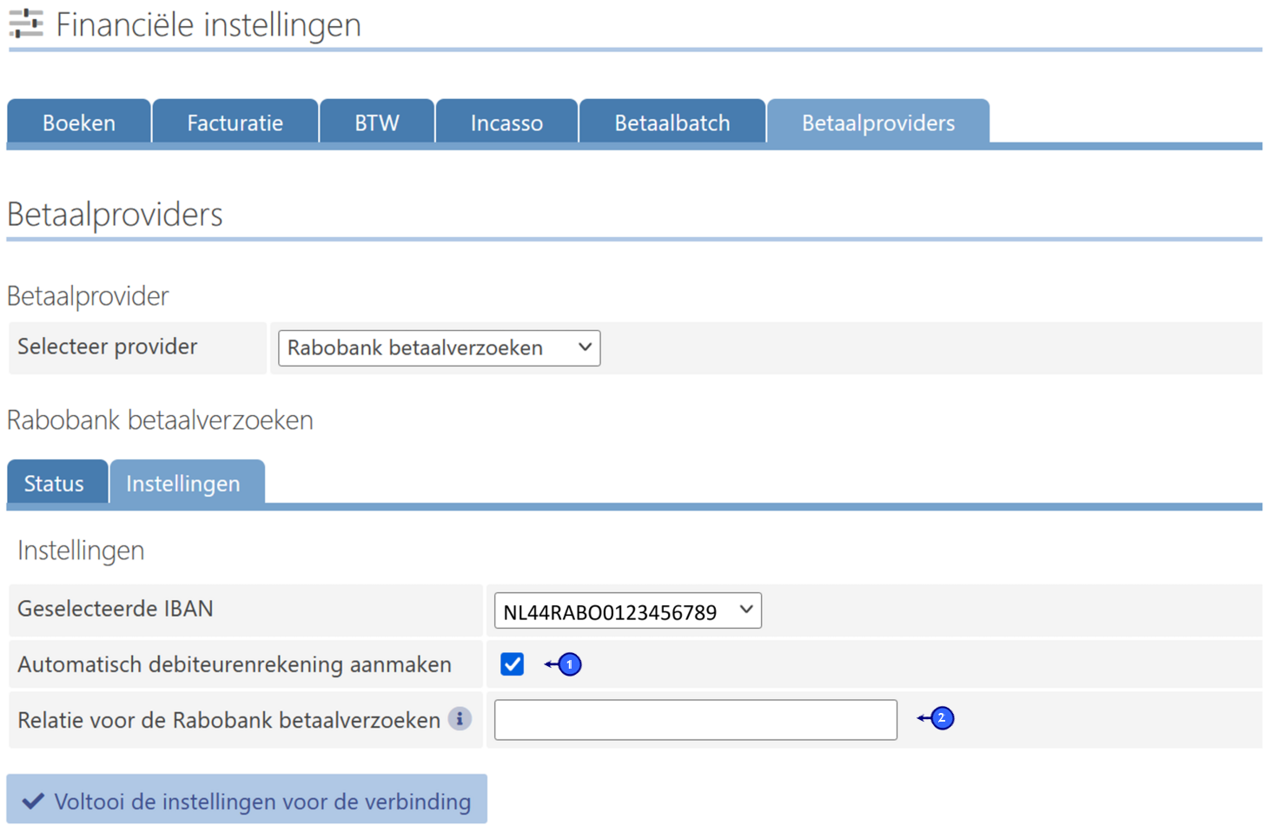Click Voltooi de instellingen voor de verbinding
Screen dimensions: 1271x825
tap(247, 800)
